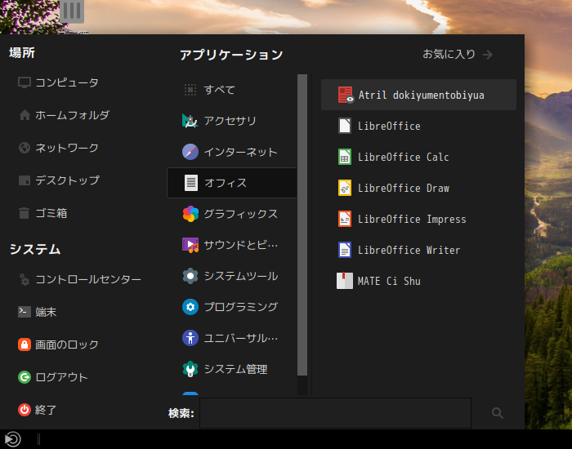Viewport: 572px width, 449px height.
Task: Open the ホームフォルダ text entry
Action: pyautogui.click(x=72, y=115)
